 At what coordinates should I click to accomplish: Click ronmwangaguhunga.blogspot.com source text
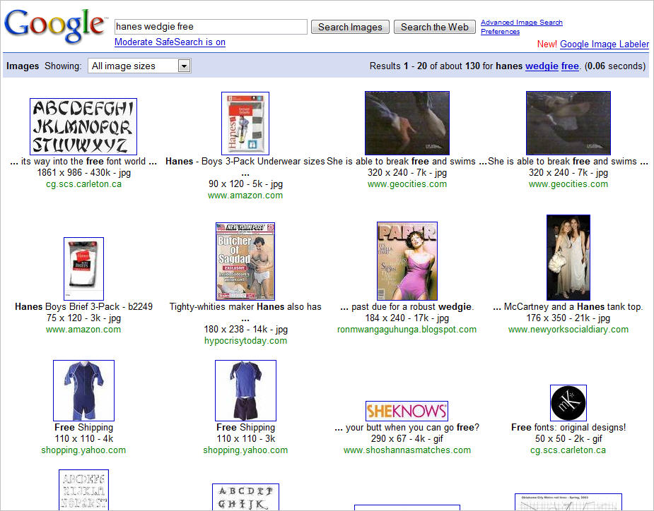407,330
